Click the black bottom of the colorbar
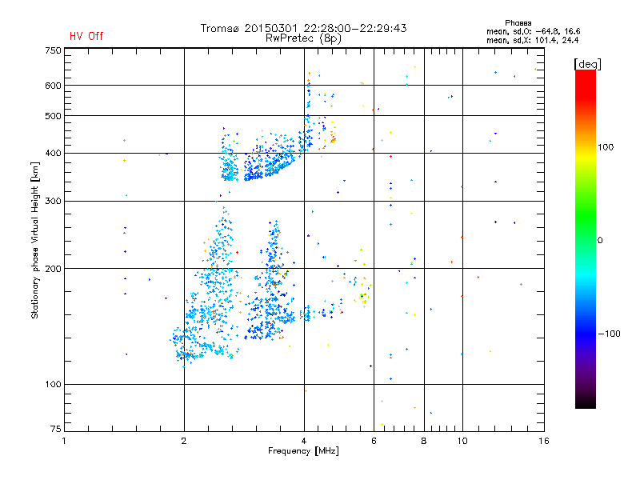Screen dimensions: 640x480 click(x=586, y=402)
